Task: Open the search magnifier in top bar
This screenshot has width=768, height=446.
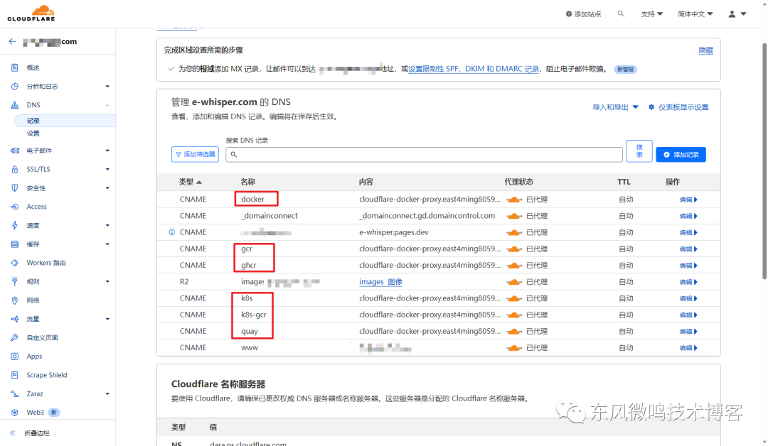Action: [620, 13]
